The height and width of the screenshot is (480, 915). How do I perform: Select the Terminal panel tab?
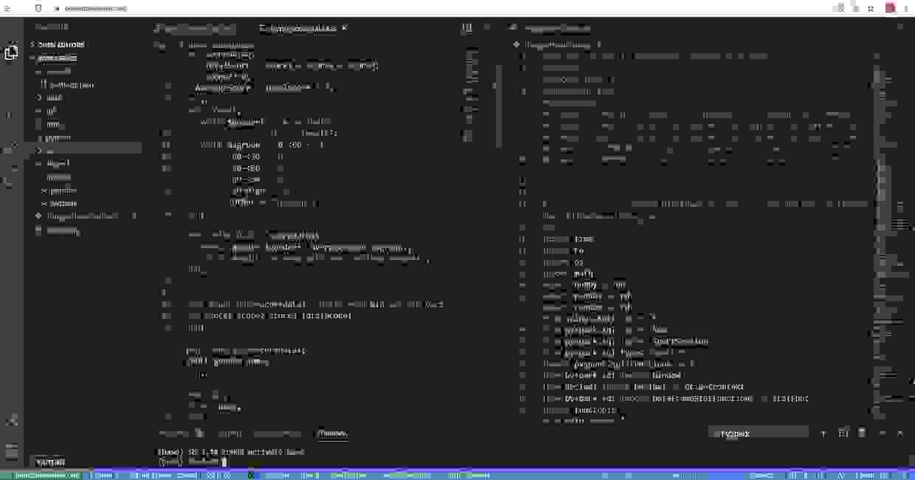(331, 433)
